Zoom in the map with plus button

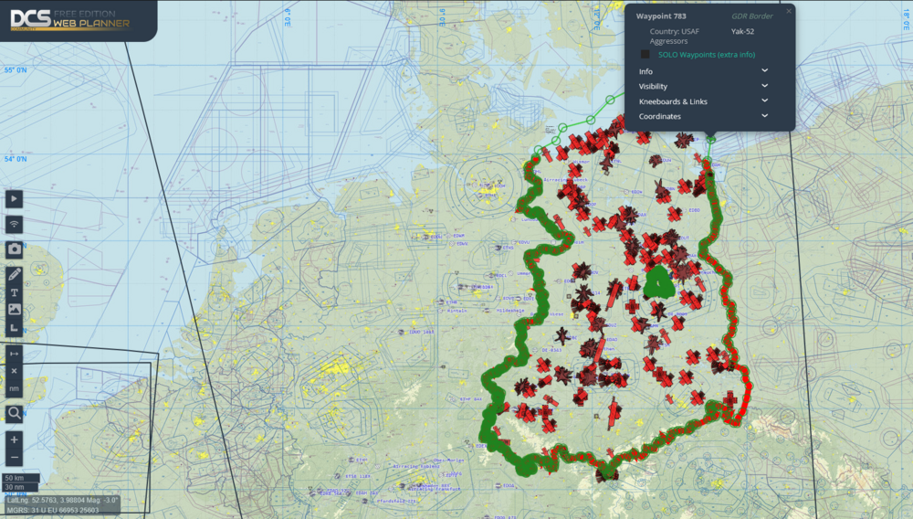pyautogui.click(x=15, y=440)
